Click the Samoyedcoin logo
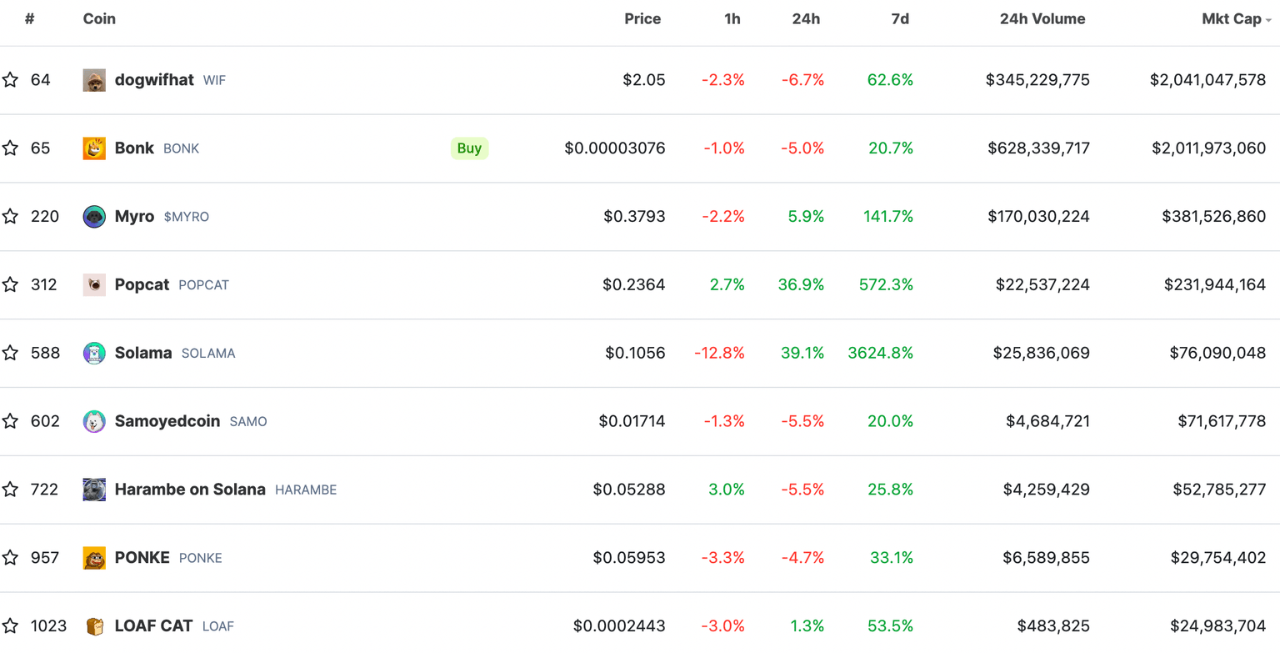 (94, 421)
